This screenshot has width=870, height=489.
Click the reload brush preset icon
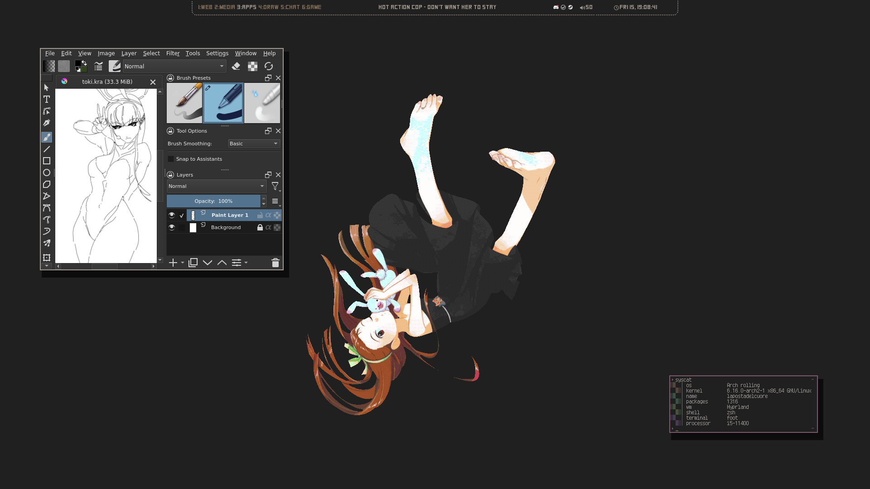[269, 66]
